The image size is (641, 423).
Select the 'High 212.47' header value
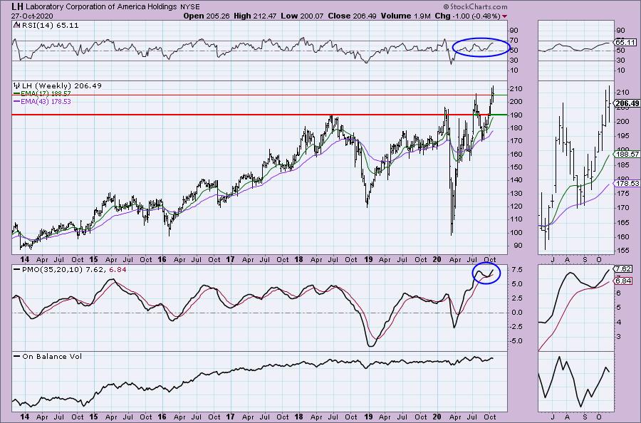pyautogui.click(x=255, y=16)
